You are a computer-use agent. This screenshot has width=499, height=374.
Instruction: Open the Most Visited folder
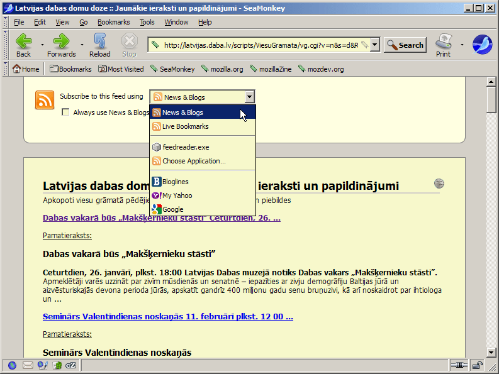point(121,69)
